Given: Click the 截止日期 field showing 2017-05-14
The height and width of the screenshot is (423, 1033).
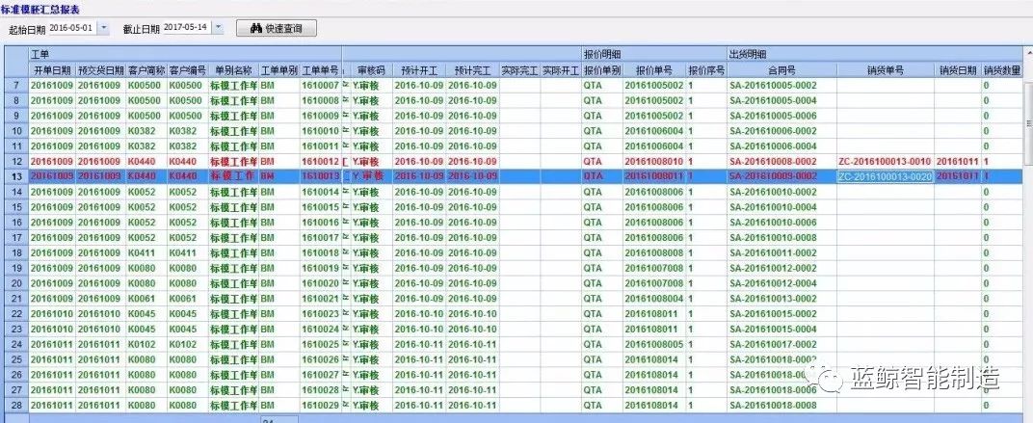Looking at the screenshot, I should point(185,29).
